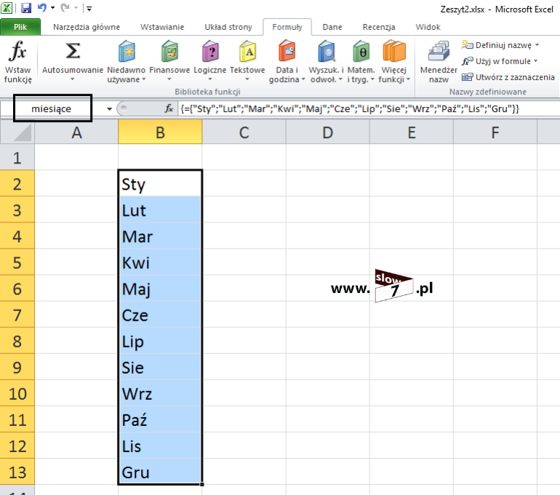
Task: Select column C header
Action: (244, 132)
